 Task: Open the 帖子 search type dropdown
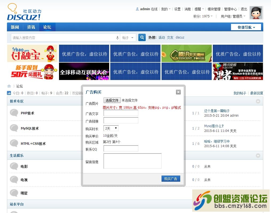(128, 37)
